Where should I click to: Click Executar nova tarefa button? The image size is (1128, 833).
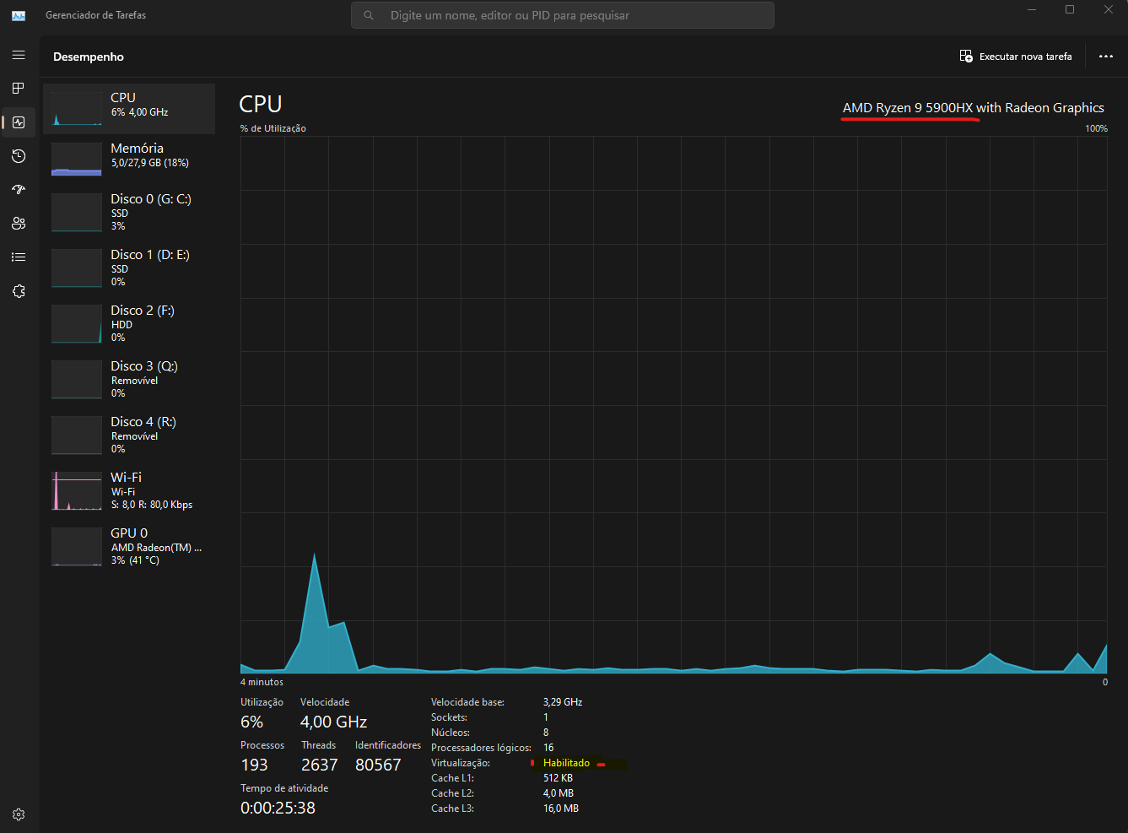[x=1016, y=57]
